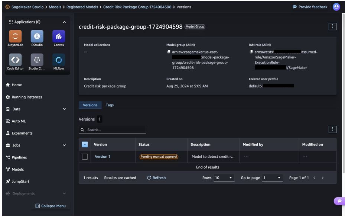Click the 'Page 1 of 1' indicator
This screenshot has width=345, height=218.
pos(299,178)
